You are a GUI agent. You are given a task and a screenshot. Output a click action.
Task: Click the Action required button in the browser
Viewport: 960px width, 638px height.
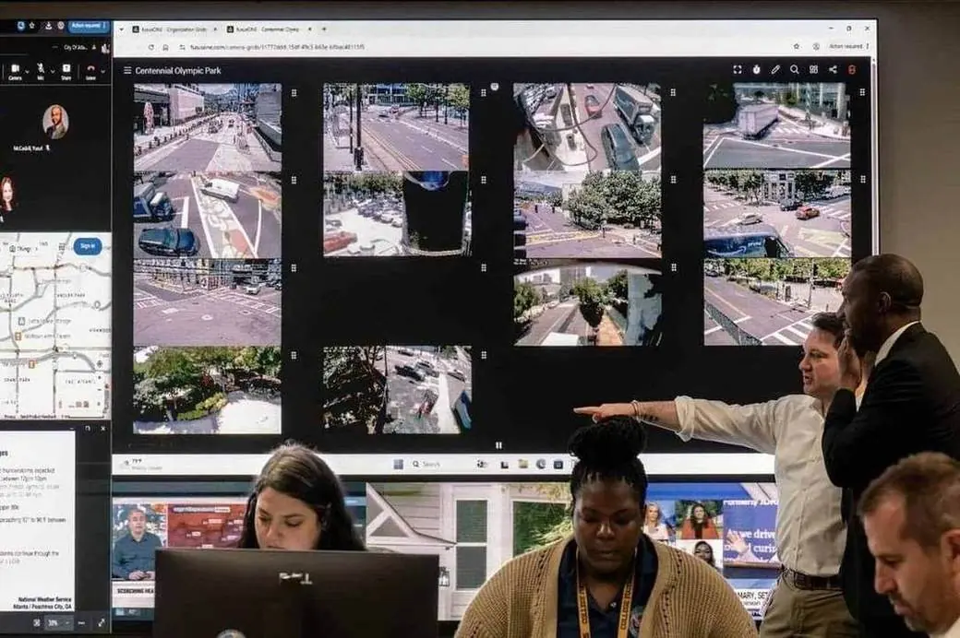pyautogui.click(x=848, y=46)
